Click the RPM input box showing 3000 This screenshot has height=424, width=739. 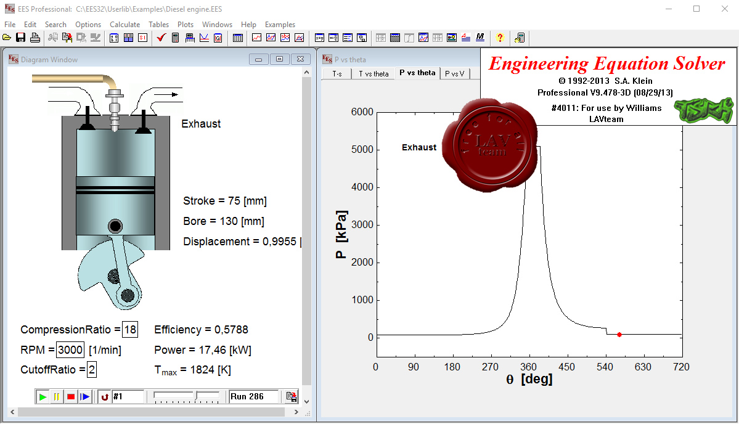click(x=70, y=349)
